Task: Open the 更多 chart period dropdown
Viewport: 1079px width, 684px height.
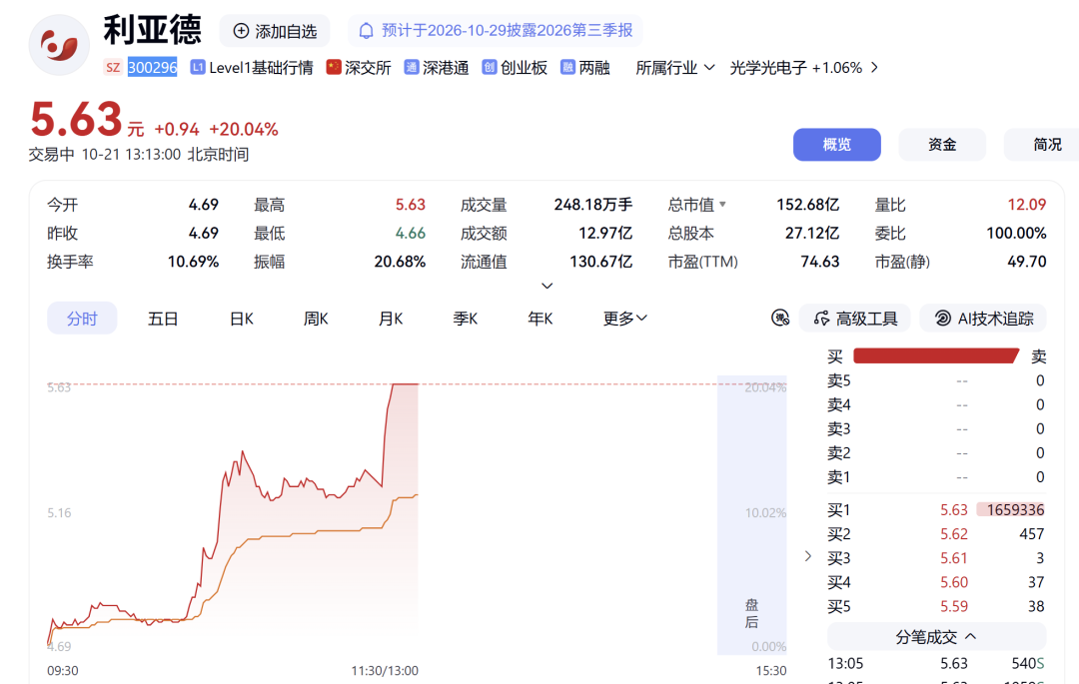Action: tap(624, 319)
